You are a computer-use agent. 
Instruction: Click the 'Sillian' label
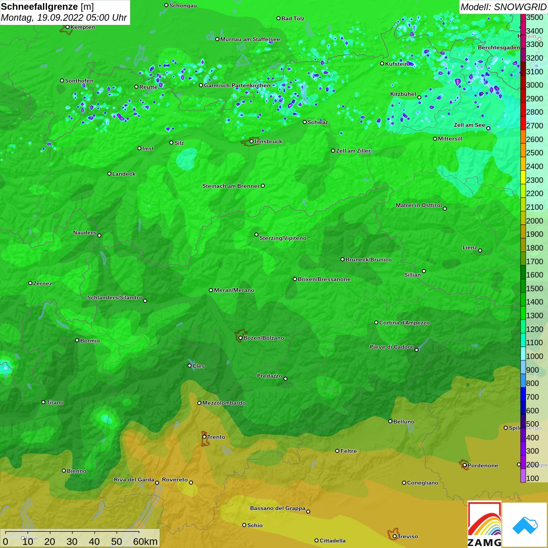413,275
